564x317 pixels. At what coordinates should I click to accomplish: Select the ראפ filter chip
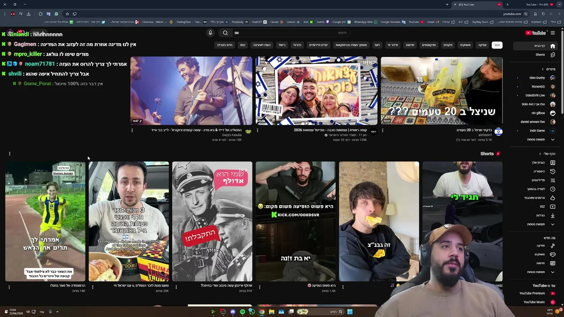[377, 45]
